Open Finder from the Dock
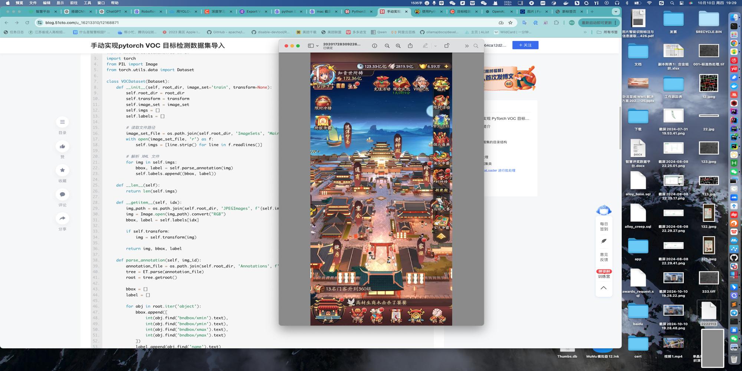The width and height of the screenshot is (742, 371). pos(734,17)
